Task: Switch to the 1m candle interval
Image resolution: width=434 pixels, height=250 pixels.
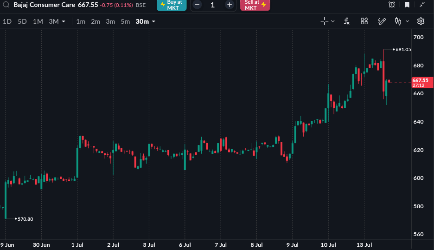Action: pyautogui.click(x=81, y=21)
